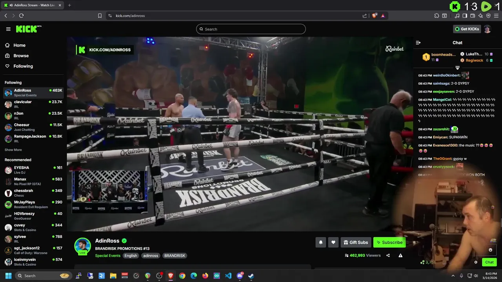Screen dimensions: 502x282
Task: Expand following list with Show More
Action: (x=13, y=150)
